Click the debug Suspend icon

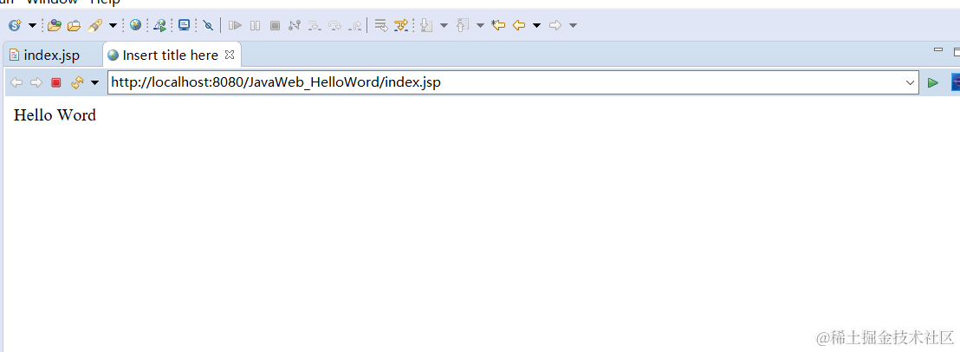[x=256, y=26]
